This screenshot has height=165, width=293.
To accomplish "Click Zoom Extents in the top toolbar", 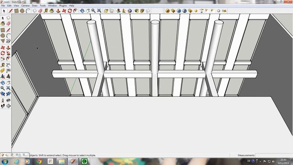I will [x=99, y=11].
